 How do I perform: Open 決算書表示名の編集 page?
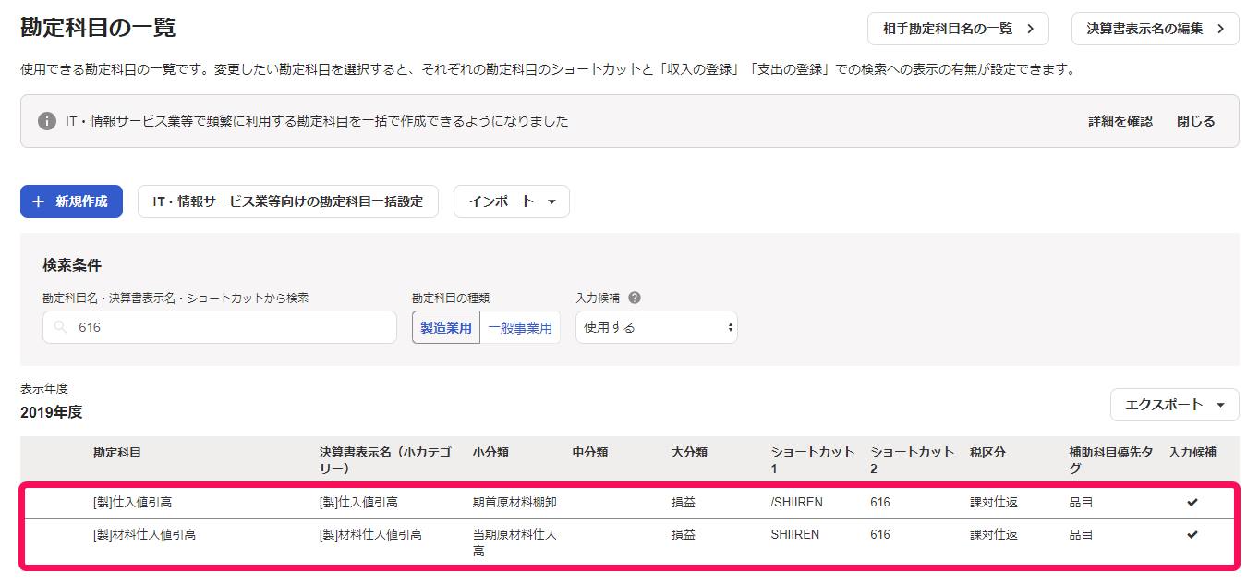(1155, 29)
